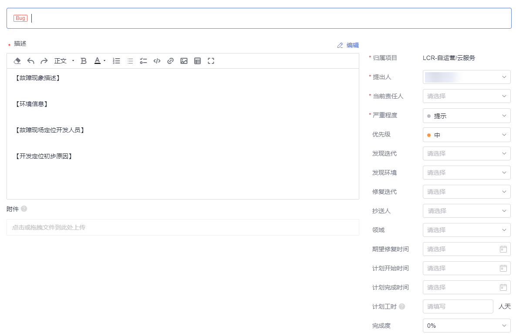Image resolution: width=516 pixels, height=336 pixels.
Task: Insert an unordered bullet list
Action: point(130,61)
